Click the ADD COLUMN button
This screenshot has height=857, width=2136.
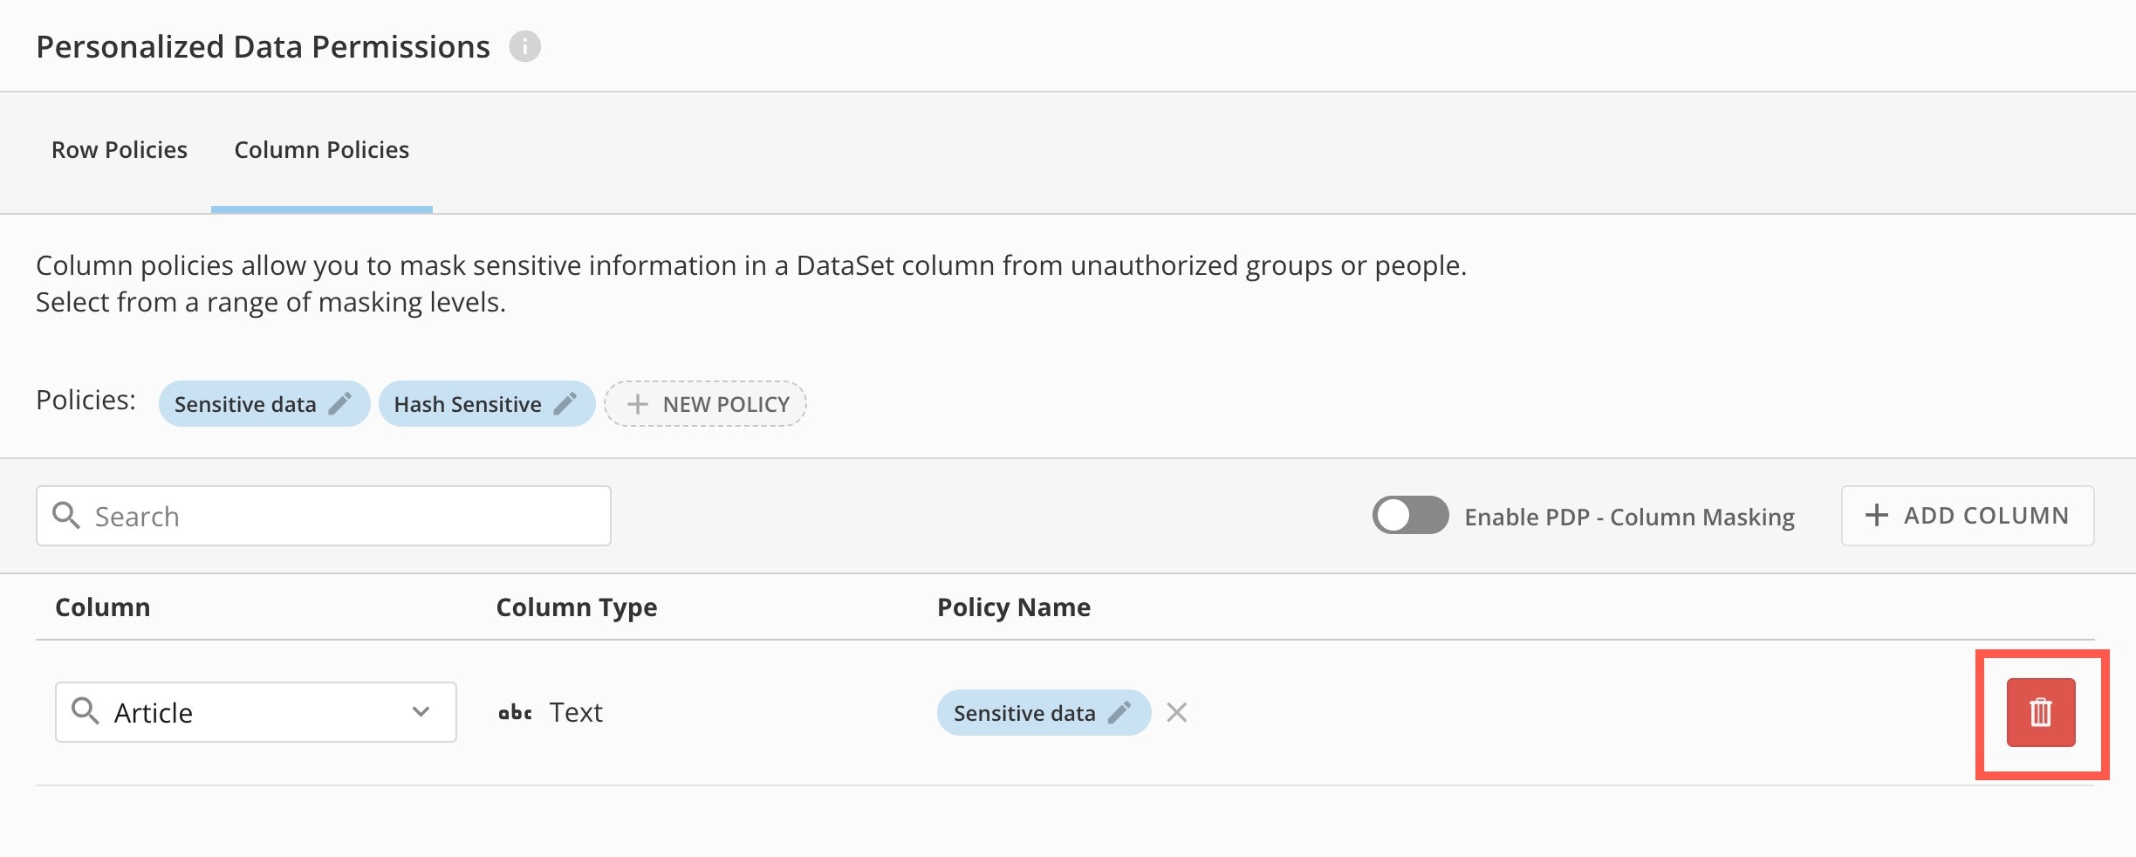click(x=1967, y=515)
